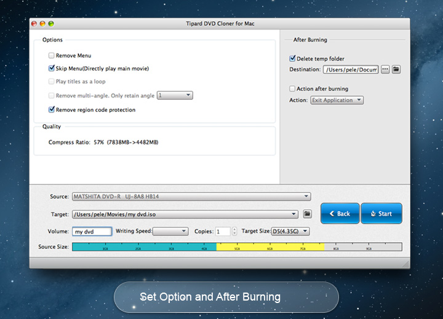Uncheck Remove region code protection
This screenshot has height=319, width=443.
tap(52, 109)
